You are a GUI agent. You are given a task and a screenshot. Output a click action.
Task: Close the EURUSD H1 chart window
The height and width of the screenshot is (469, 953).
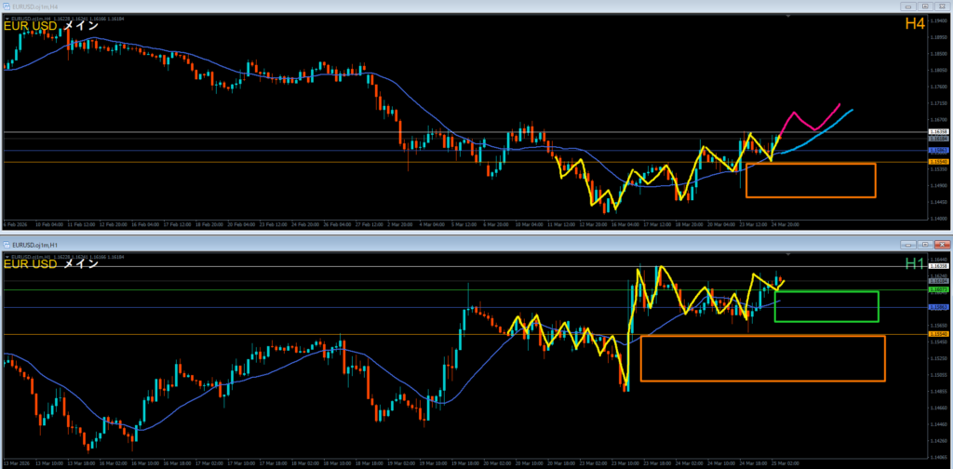(x=941, y=244)
